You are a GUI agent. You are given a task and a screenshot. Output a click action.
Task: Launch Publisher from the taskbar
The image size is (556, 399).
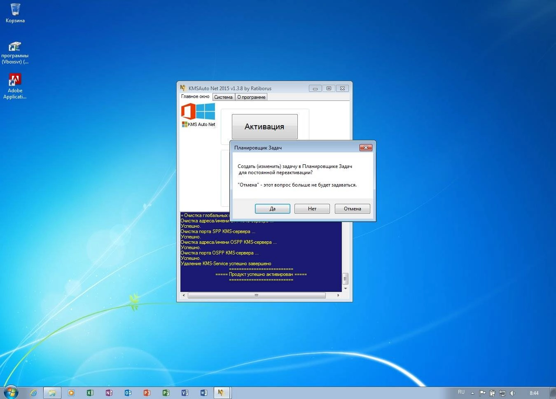(166, 393)
